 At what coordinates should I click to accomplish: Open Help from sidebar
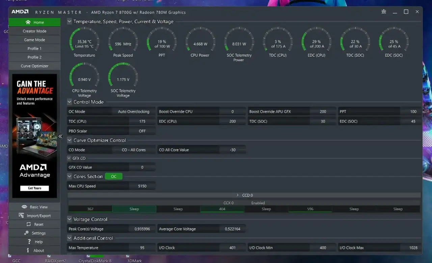click(x=34, y=242)
